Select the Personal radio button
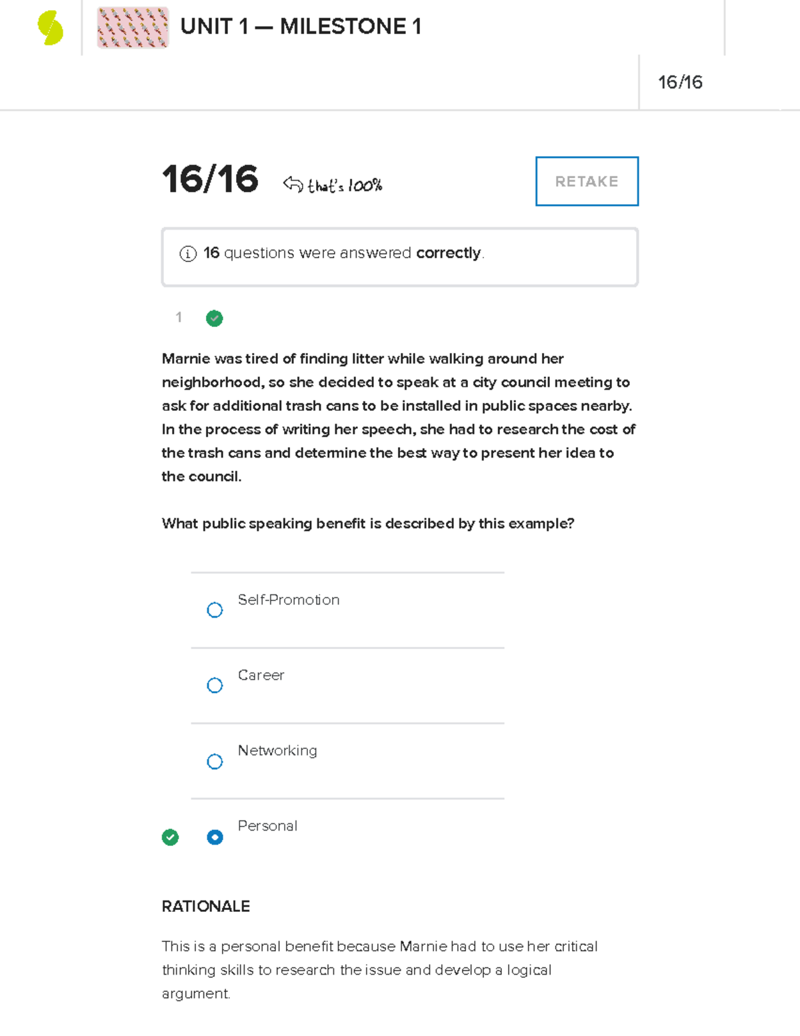 click(x=215, y=837)
